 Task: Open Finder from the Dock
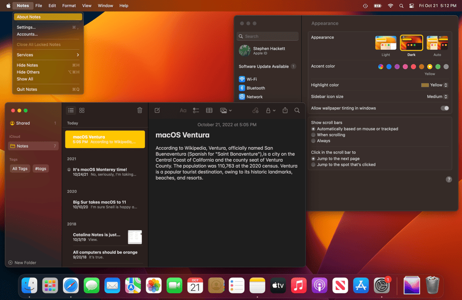29,285
